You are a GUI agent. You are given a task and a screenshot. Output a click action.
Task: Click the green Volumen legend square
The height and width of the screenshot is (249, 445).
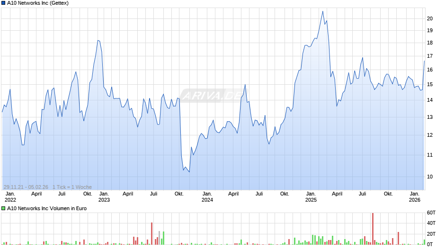[x=3, y=208]
